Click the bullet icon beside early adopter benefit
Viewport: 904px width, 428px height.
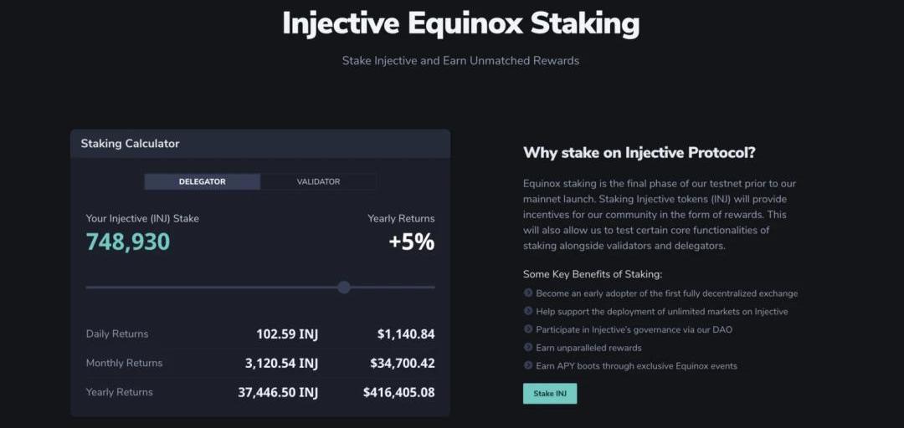pos(527,293)
